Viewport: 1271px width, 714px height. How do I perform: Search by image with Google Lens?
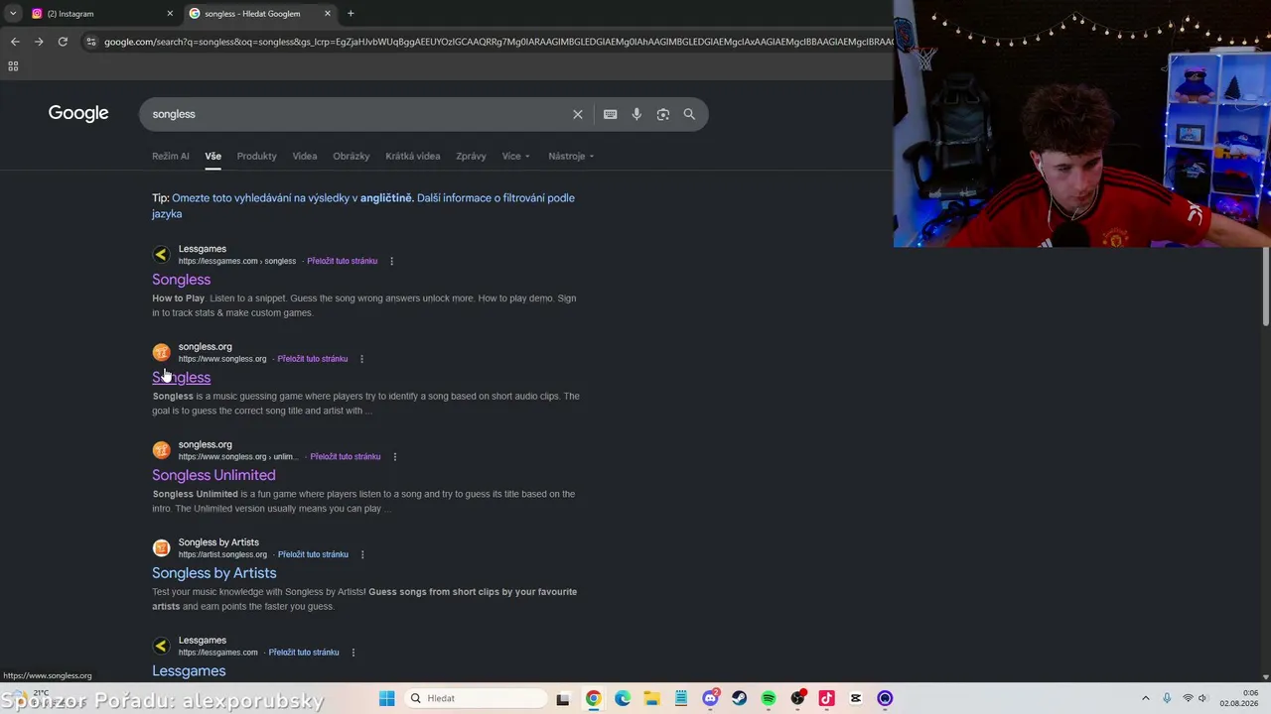pos(663,114)
